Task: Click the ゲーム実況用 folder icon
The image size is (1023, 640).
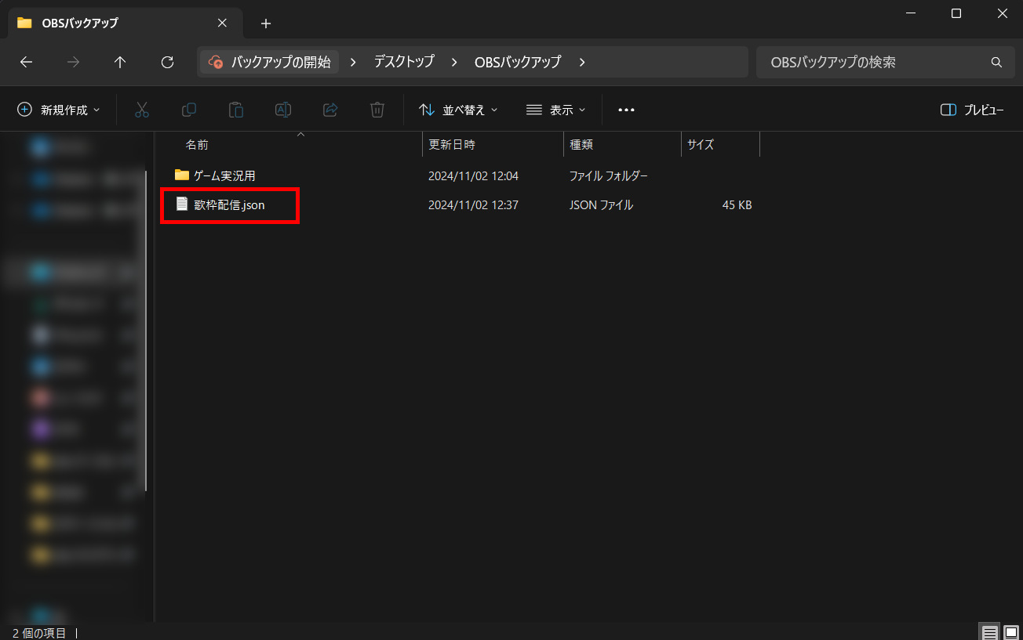Action: 182,175
